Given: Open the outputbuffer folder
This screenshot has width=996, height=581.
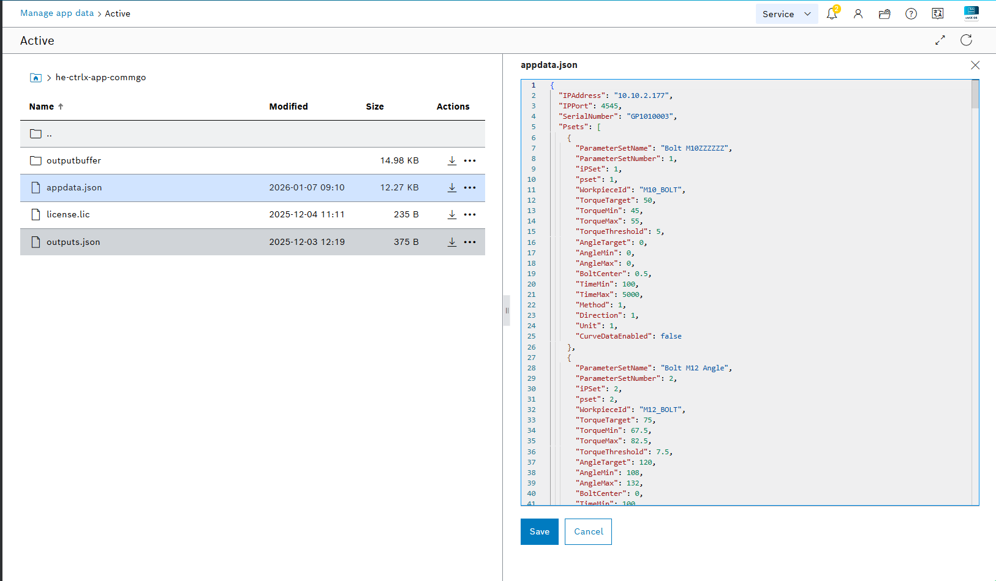Looking at the screenshot, I should [x=74, y=160].
